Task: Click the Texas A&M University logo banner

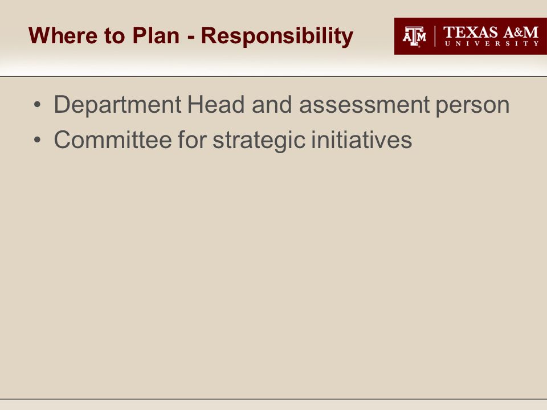Action: tap(471, 36)
